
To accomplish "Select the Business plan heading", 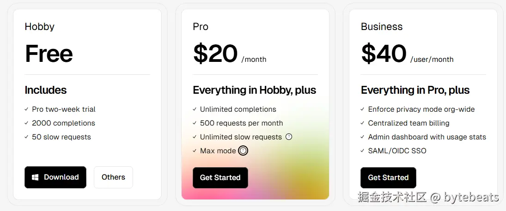I will tap(382, 27).
